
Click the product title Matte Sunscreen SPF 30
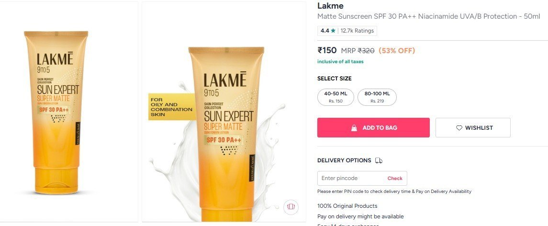[x=428, y=16]
